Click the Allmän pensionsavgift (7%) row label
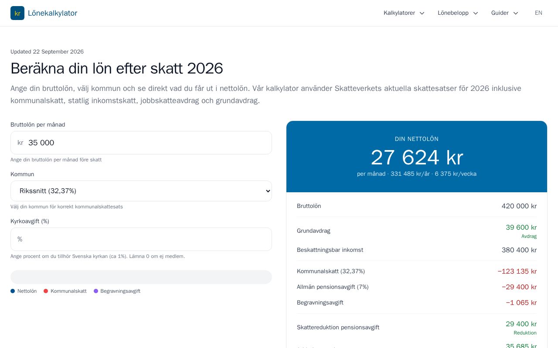This screenshot has width=558, height=348. tap(333, 287)
